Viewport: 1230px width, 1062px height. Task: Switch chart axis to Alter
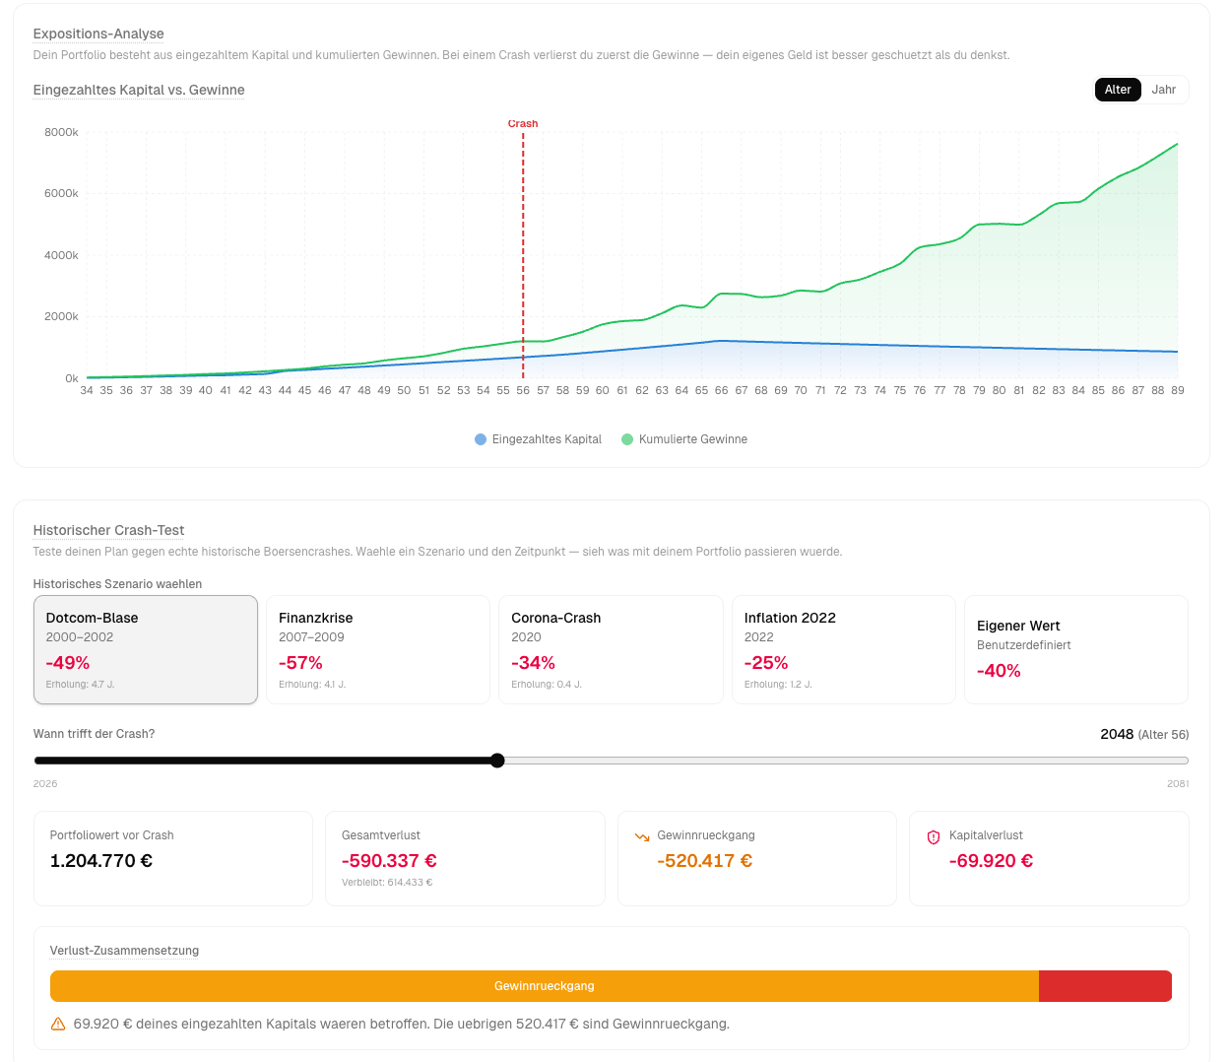pyautogui.click(x=1117, y=90)
